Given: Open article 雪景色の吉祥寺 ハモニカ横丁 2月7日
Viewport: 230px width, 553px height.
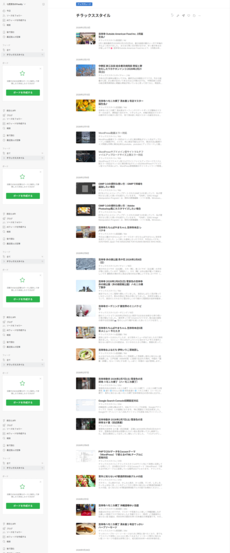Looking at the screenshot, I should tap(121, 380).
